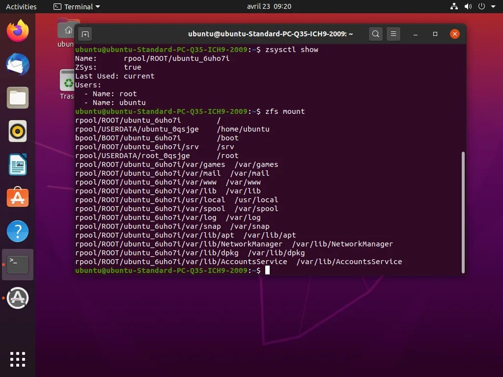Viewport: 503px width, 377px height.
Task: Click the 'zsysctl show' command text
Action: (x=292, y=50)
